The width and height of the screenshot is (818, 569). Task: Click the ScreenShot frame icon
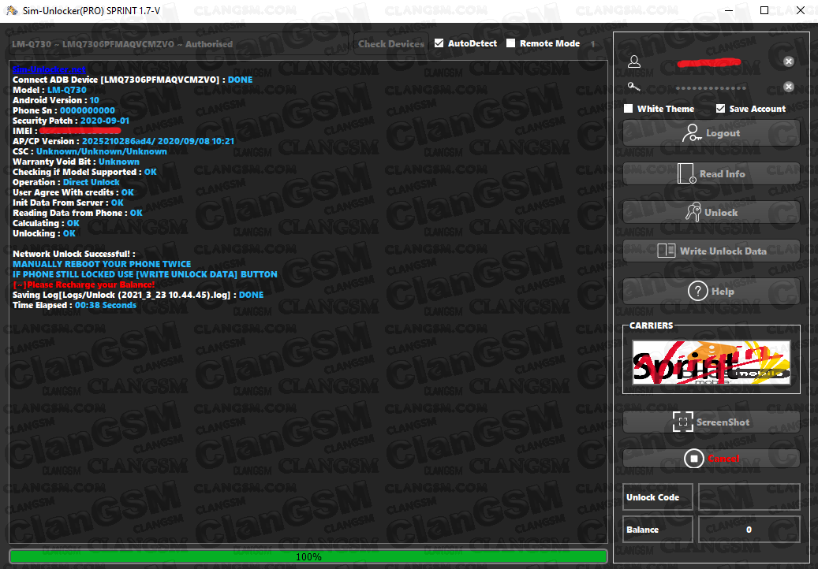point(683,422)
